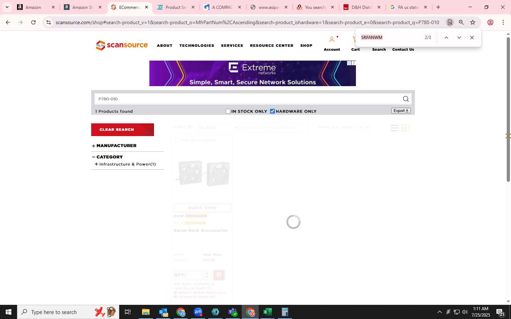Click the Quick View button
The image size is (511, 319).
[x=202, y=208]
